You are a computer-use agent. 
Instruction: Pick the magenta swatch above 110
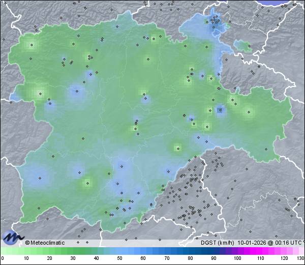coord(260,251)
